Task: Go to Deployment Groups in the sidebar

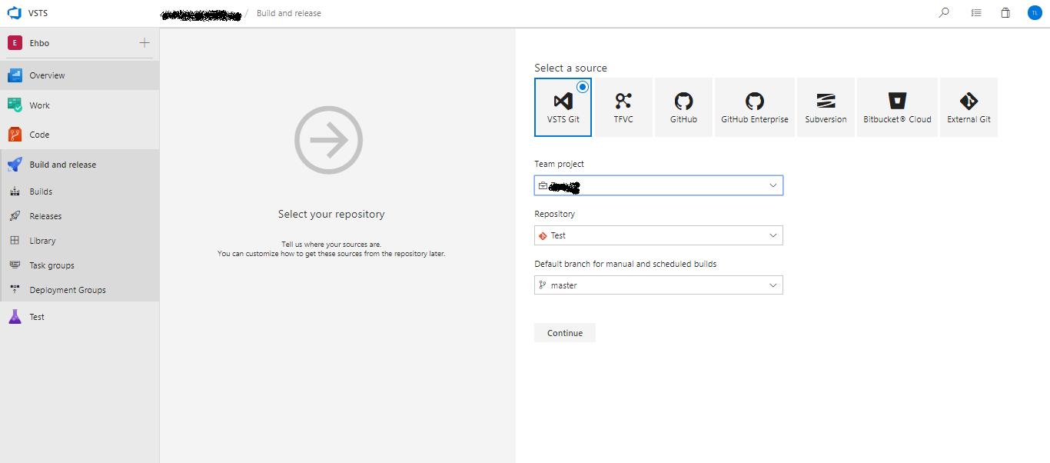Action: pyautogui.click(x=80, y=290)
